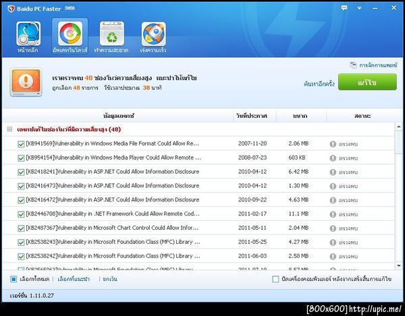Viewport: 405px width, 316px height.
Task: Select the KB2446708 .NET Framework row text
Action: (x=113, y=214)
